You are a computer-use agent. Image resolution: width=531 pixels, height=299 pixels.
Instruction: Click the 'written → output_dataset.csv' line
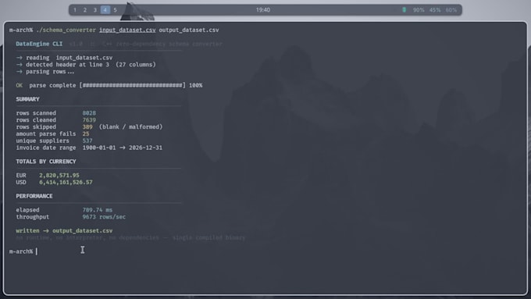click(x=64, y=230)
